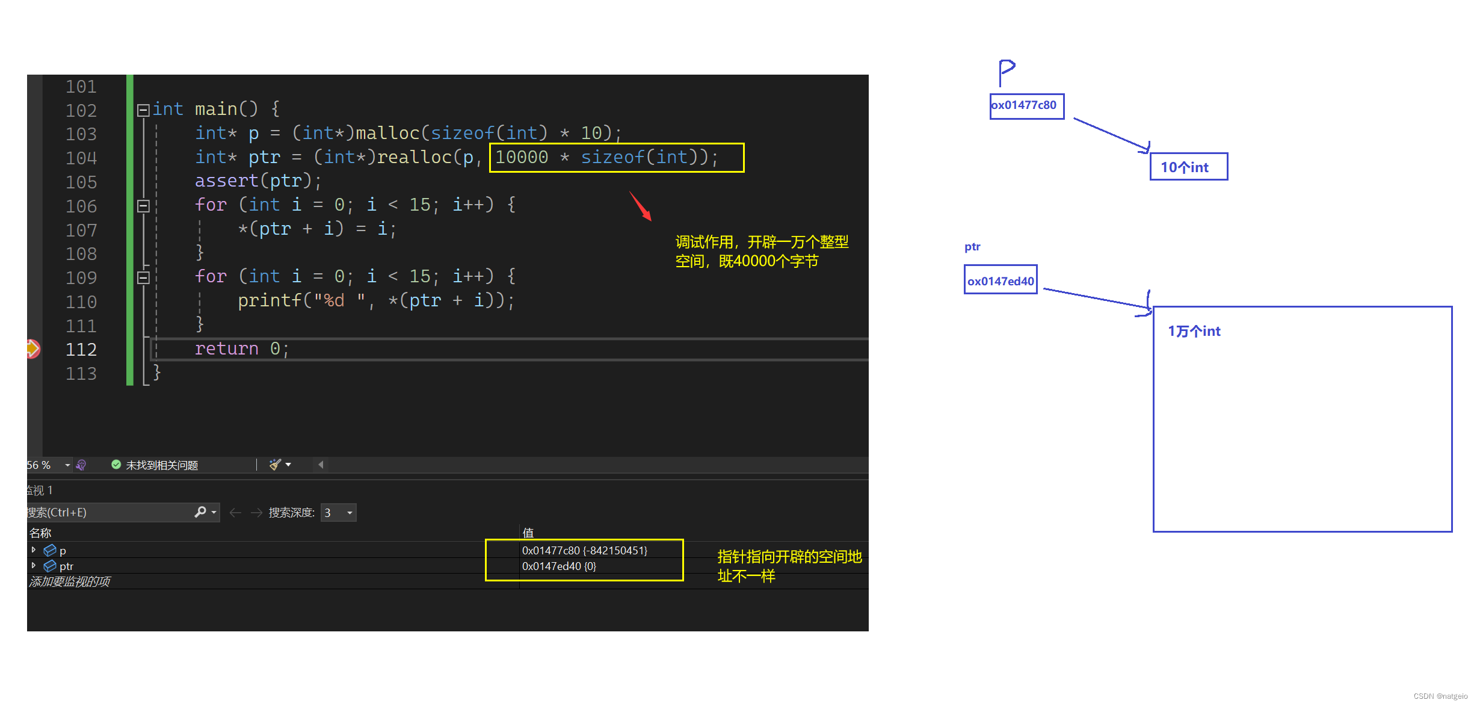This screenshot has height=706, width=1477.
Task: Click the next search result right arrow
Action: pos(256,512)
